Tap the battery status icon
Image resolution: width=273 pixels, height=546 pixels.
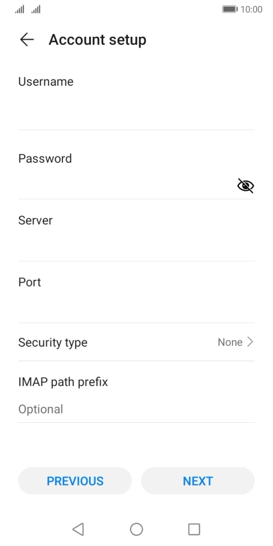pos(230,9)
